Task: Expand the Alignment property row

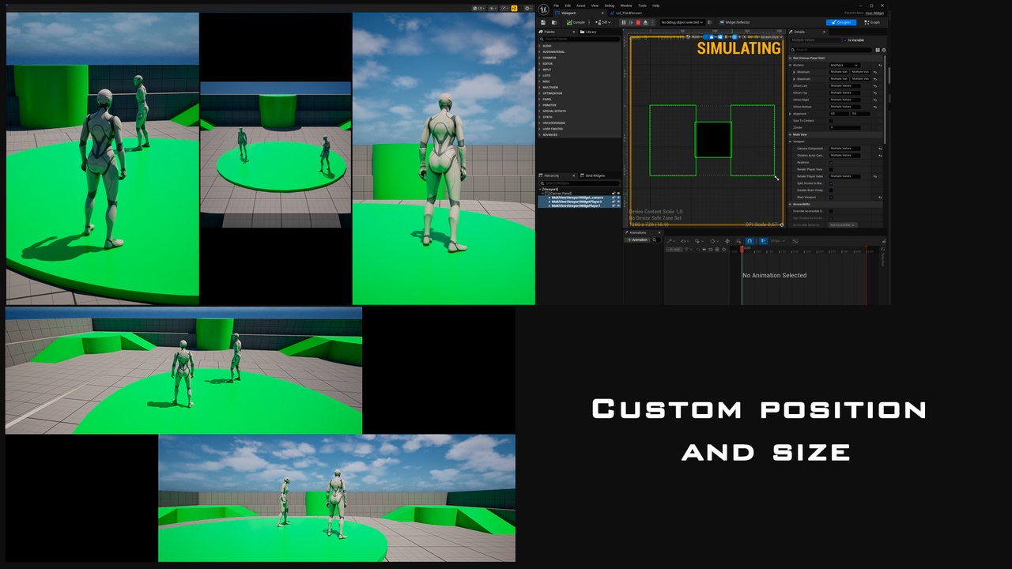Action: tap(790, 114)
